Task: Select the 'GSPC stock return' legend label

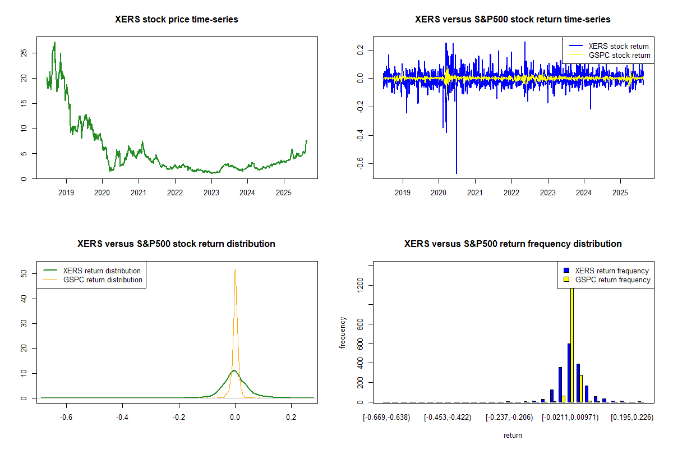Action: (619, 55)
